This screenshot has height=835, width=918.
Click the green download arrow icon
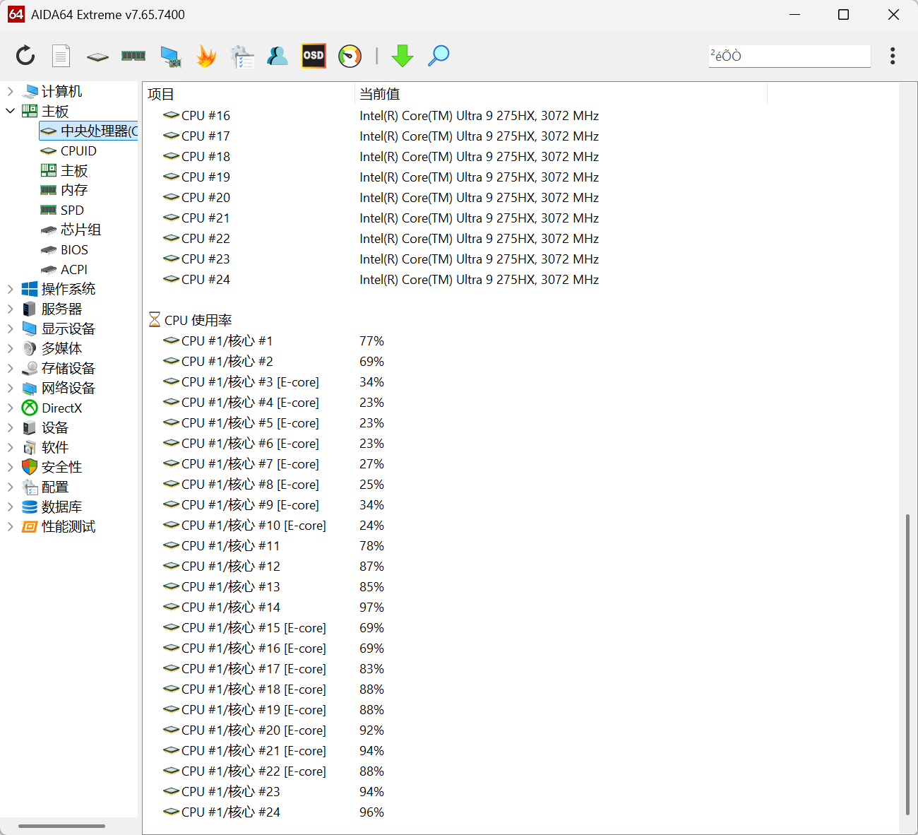[x=403, y=56]
